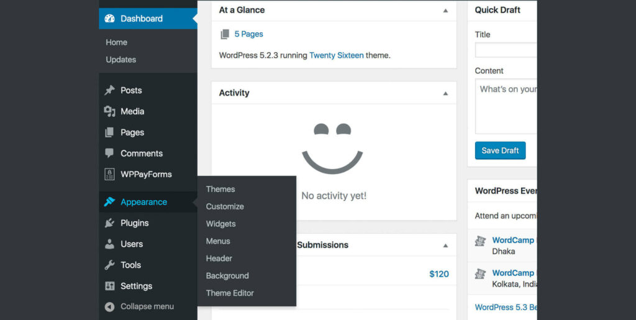636x320 pixels.
Task: Open the WordCamp Kolkata event link
Action: [x=513, y=273]
